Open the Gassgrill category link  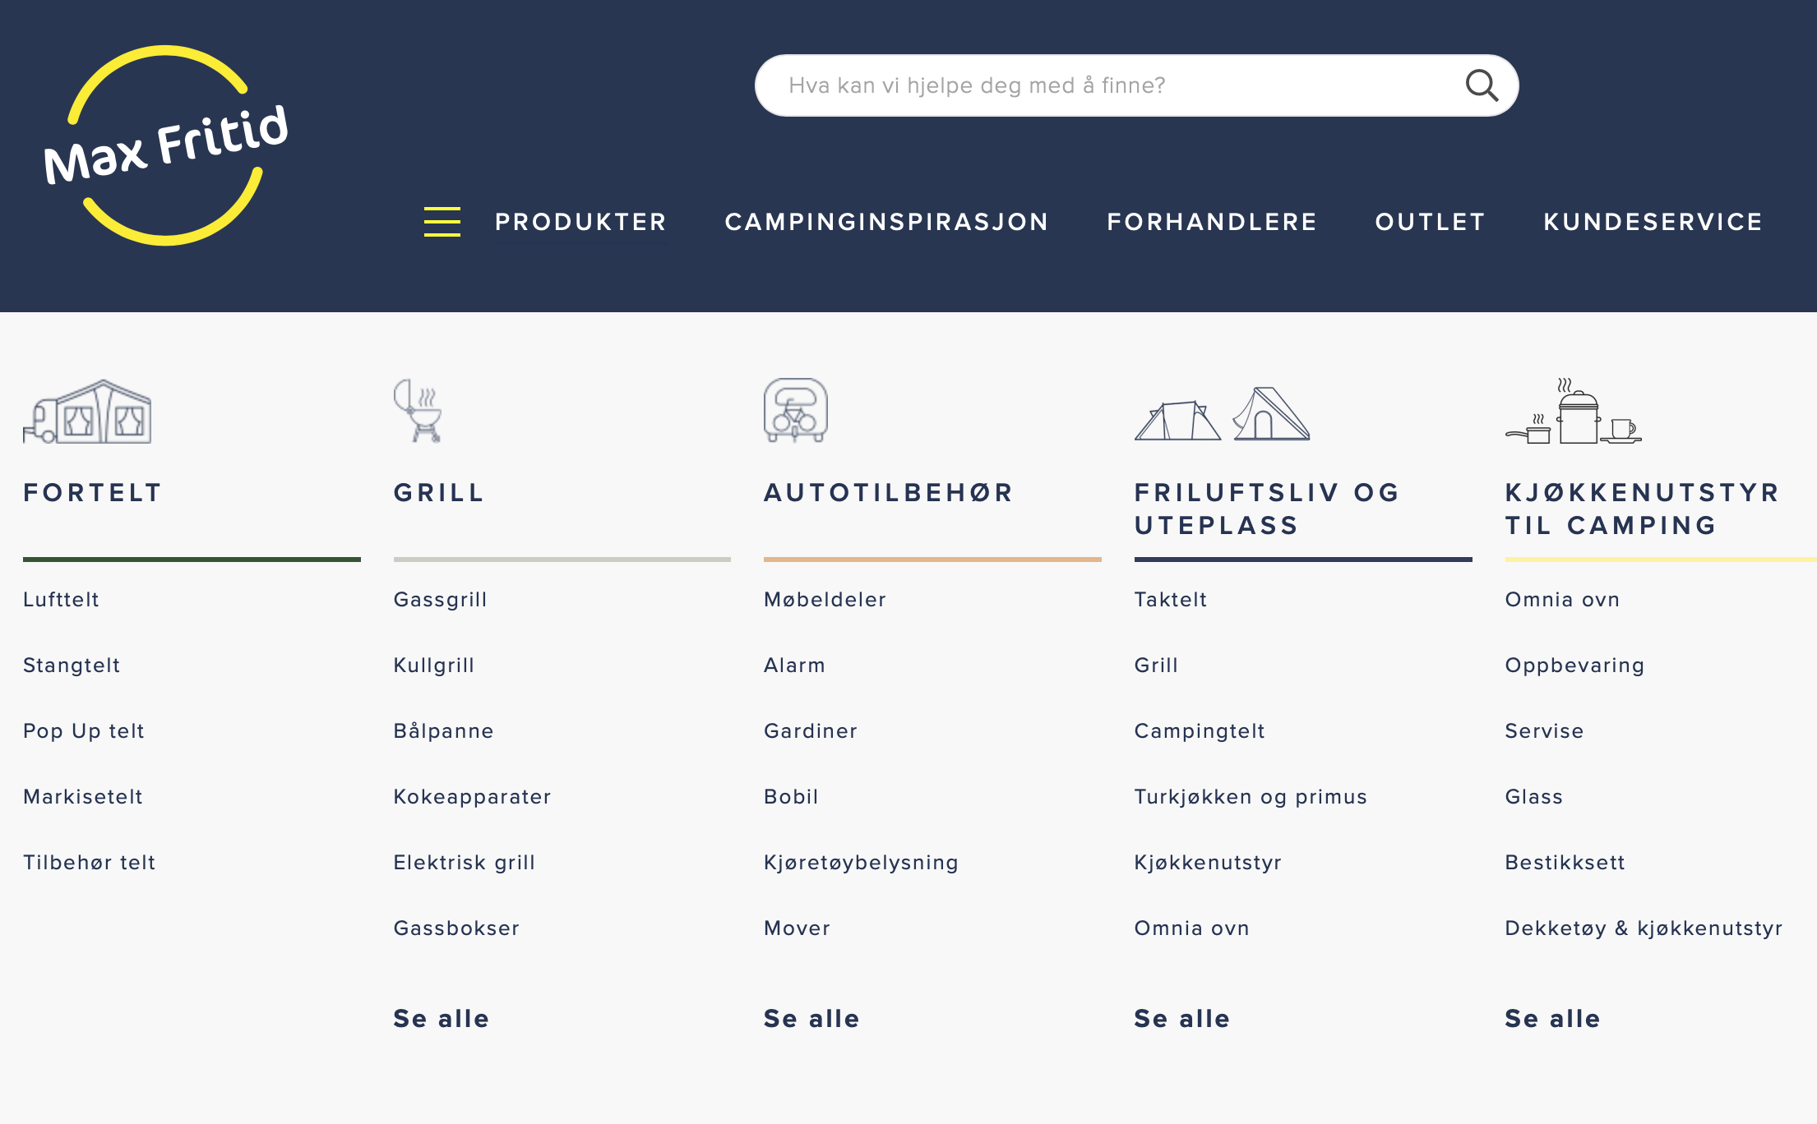pyautogui.click(x=440, y=600)
